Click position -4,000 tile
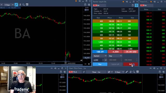 pos(115,52)
